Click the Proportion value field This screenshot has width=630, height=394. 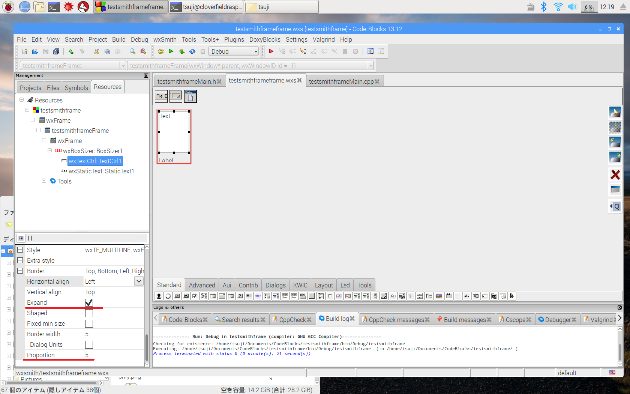(113, 355)
